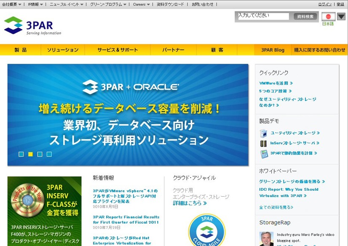Viewport: 348px width, 246px height.
Task: Click the 日本語 language label
Action: point(328,24)
